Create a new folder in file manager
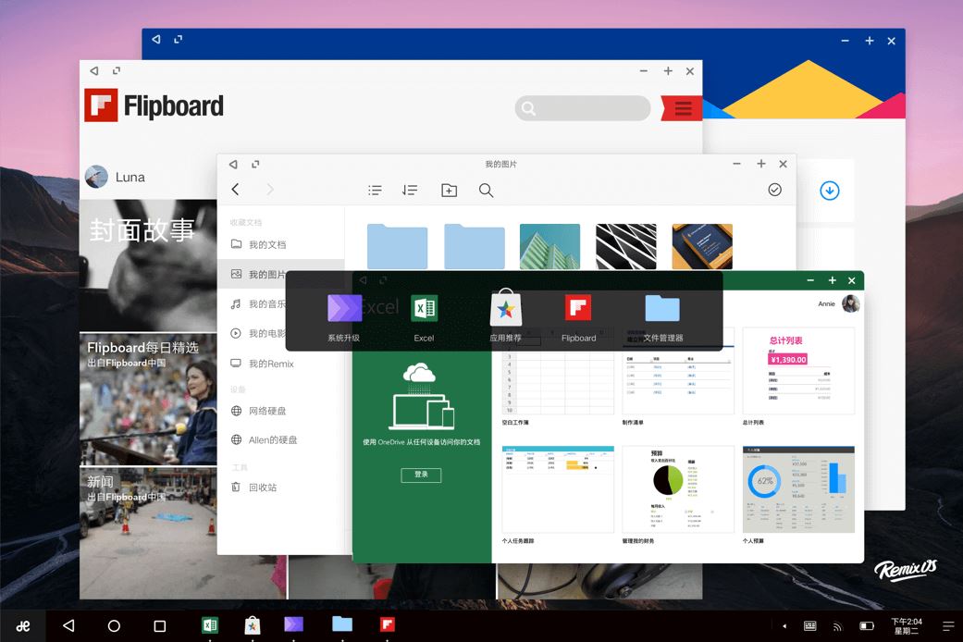The height and width of the screenshot is (642, 963). pyautogui.click(x=449, y=190)
